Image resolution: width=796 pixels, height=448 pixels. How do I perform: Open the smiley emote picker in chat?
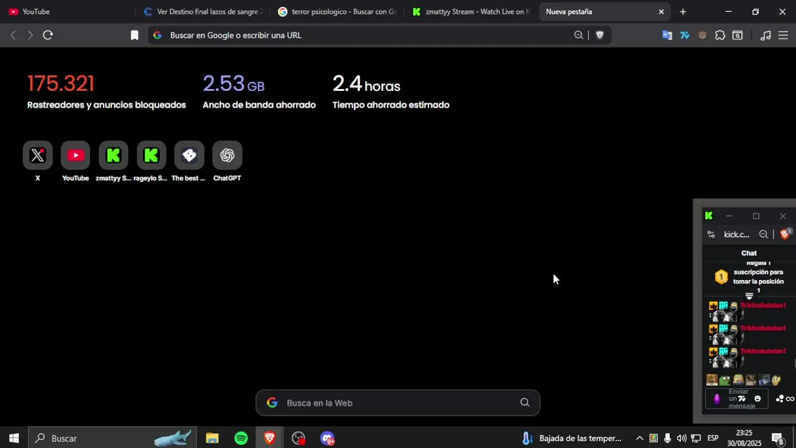757,399
